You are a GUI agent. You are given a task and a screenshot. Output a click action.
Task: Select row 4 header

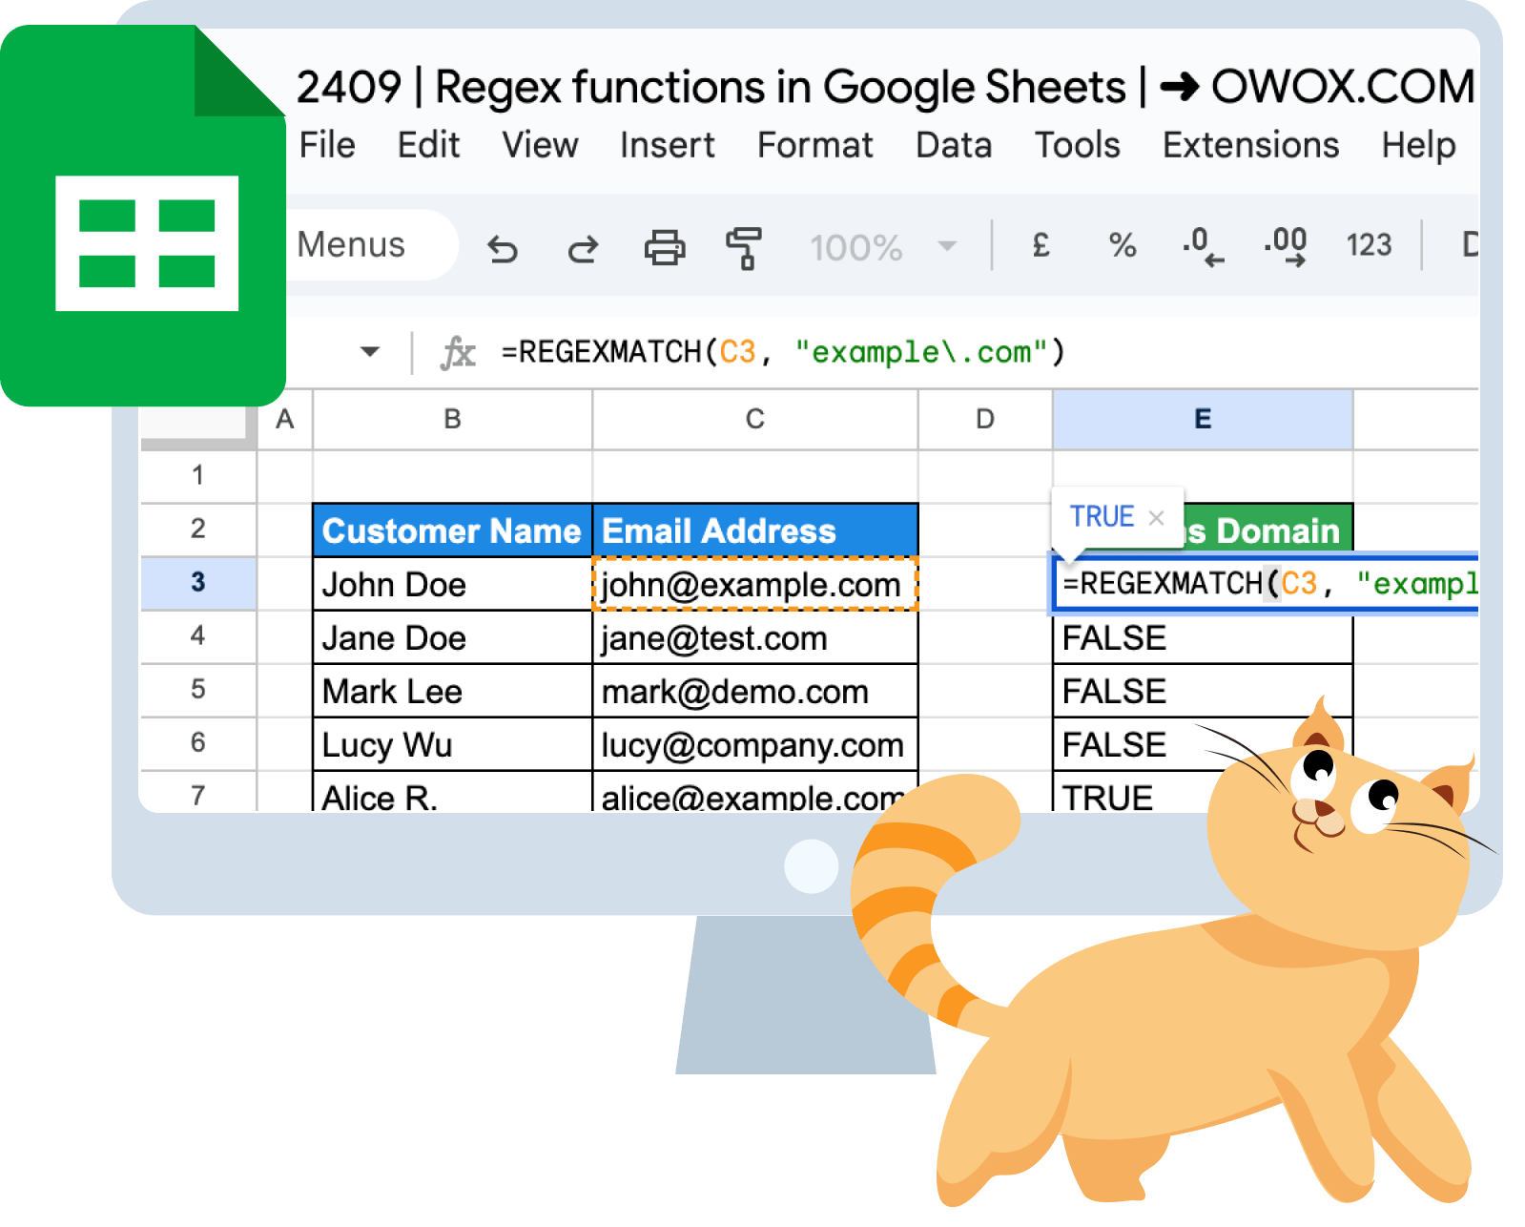(197, 635)
